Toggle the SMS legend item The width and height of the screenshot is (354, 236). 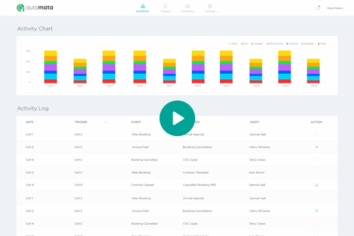pos(244,44)
